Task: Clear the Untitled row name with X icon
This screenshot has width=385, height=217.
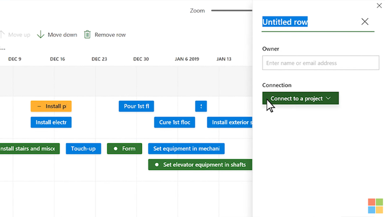Action: (x=365, y=21)
